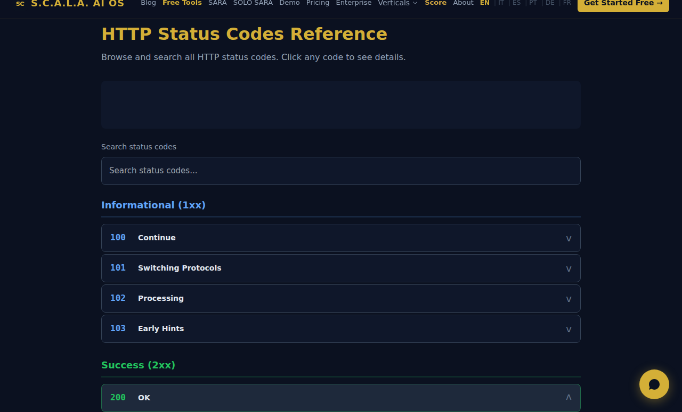The width and height of the screenshot is (682, 412).
Task: Click the status code number 101
Action: point(118,268)
